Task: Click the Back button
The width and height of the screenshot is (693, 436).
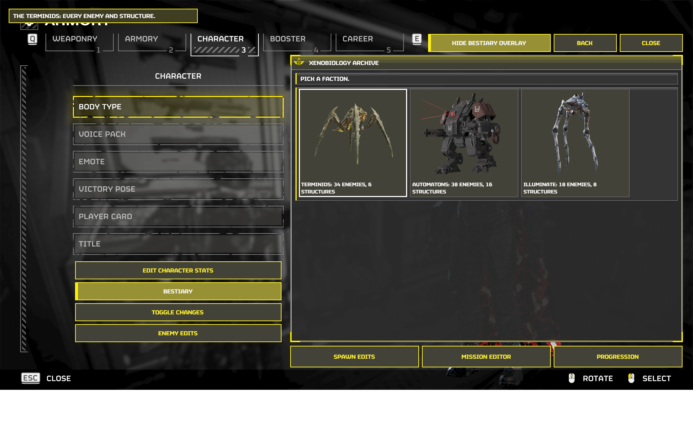Action: tap(585, 43)
